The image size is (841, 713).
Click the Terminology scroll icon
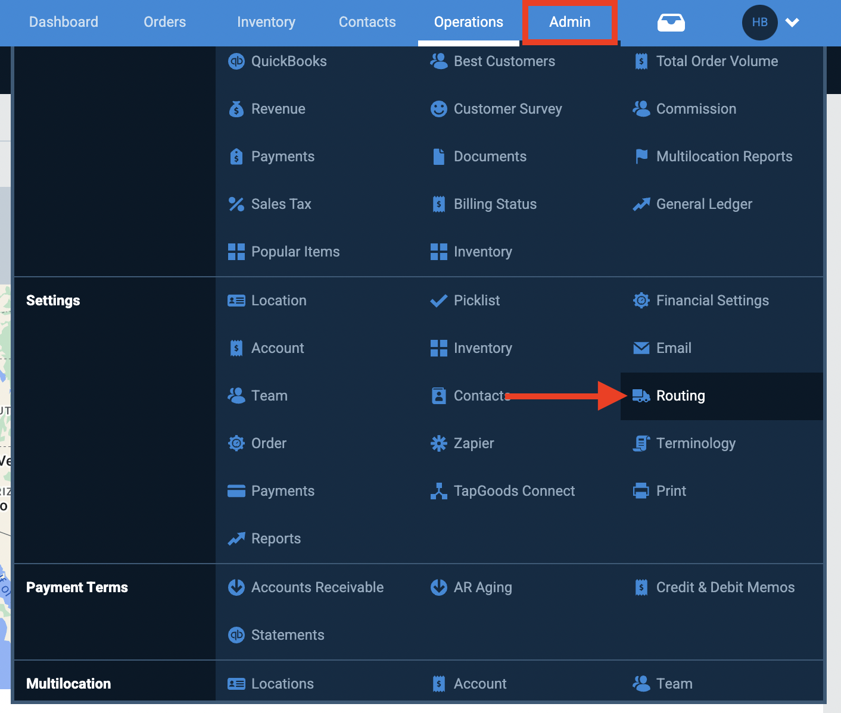[641, 443]
